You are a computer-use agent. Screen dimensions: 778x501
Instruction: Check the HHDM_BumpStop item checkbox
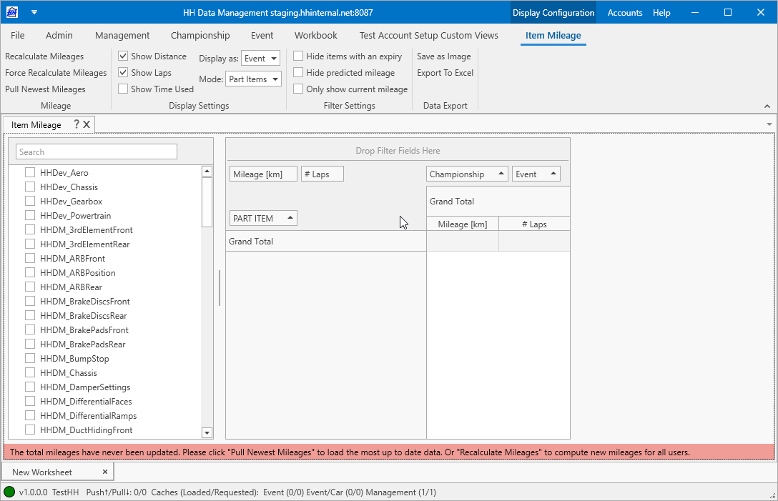30,358
